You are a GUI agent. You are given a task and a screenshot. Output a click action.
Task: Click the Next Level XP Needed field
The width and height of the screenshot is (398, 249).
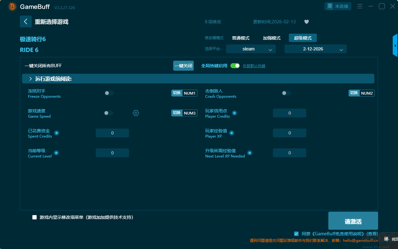point(289,153)
